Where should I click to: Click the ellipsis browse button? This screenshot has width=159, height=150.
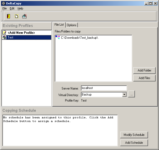(131, 94)
